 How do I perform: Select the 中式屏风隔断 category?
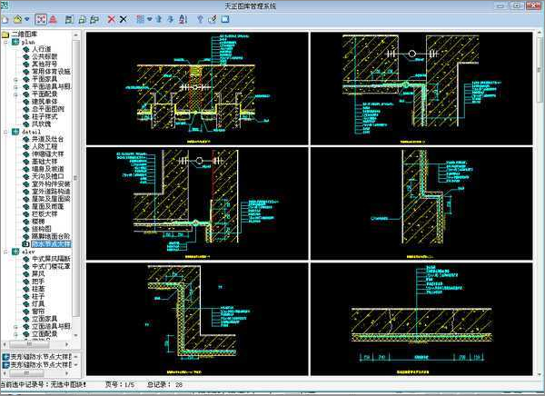51,259
